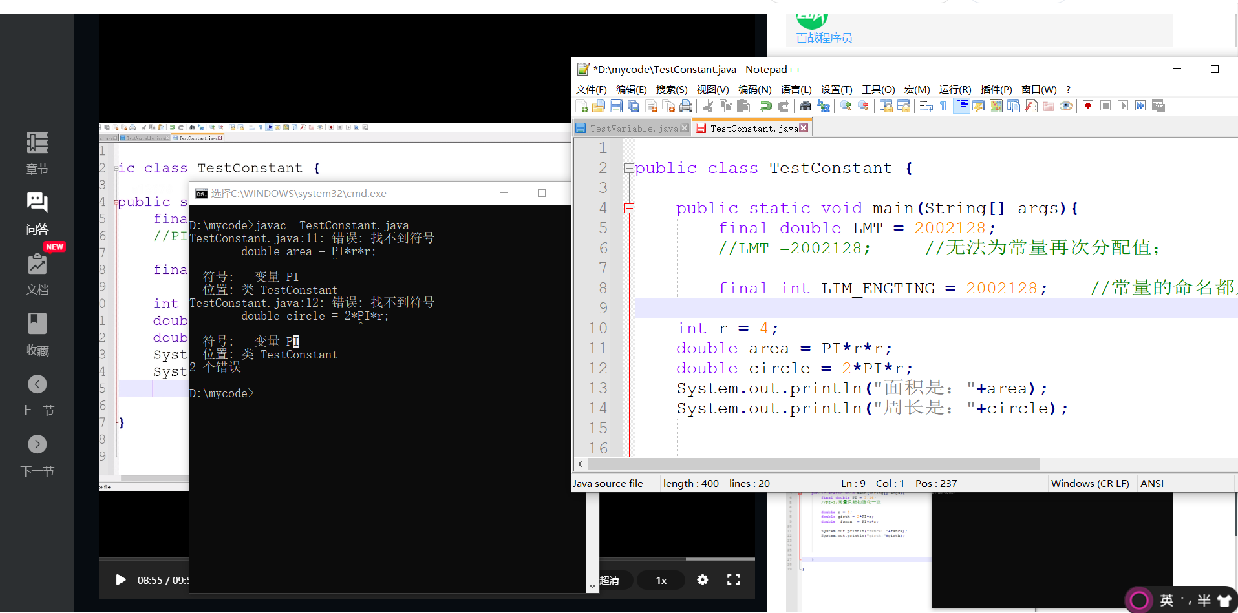Click the Save All toolbar icon
Screen dimensions: 1238x613
[x=634, y=106]
